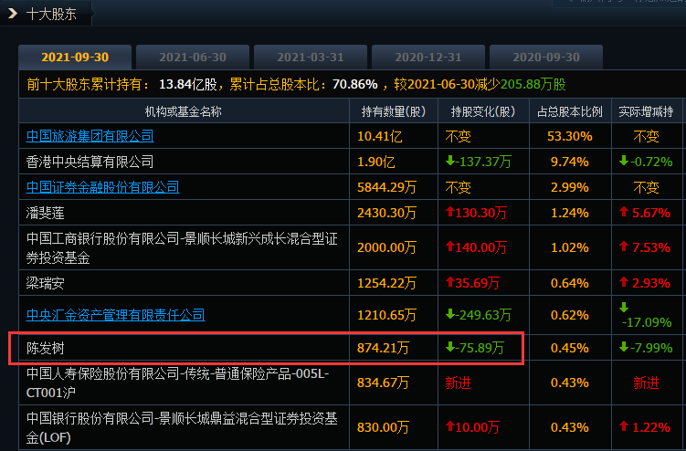Viewport: 686px width, 451px height.
Task: Click the 5844.29万 holding value
Action: (x=386, y=187)
